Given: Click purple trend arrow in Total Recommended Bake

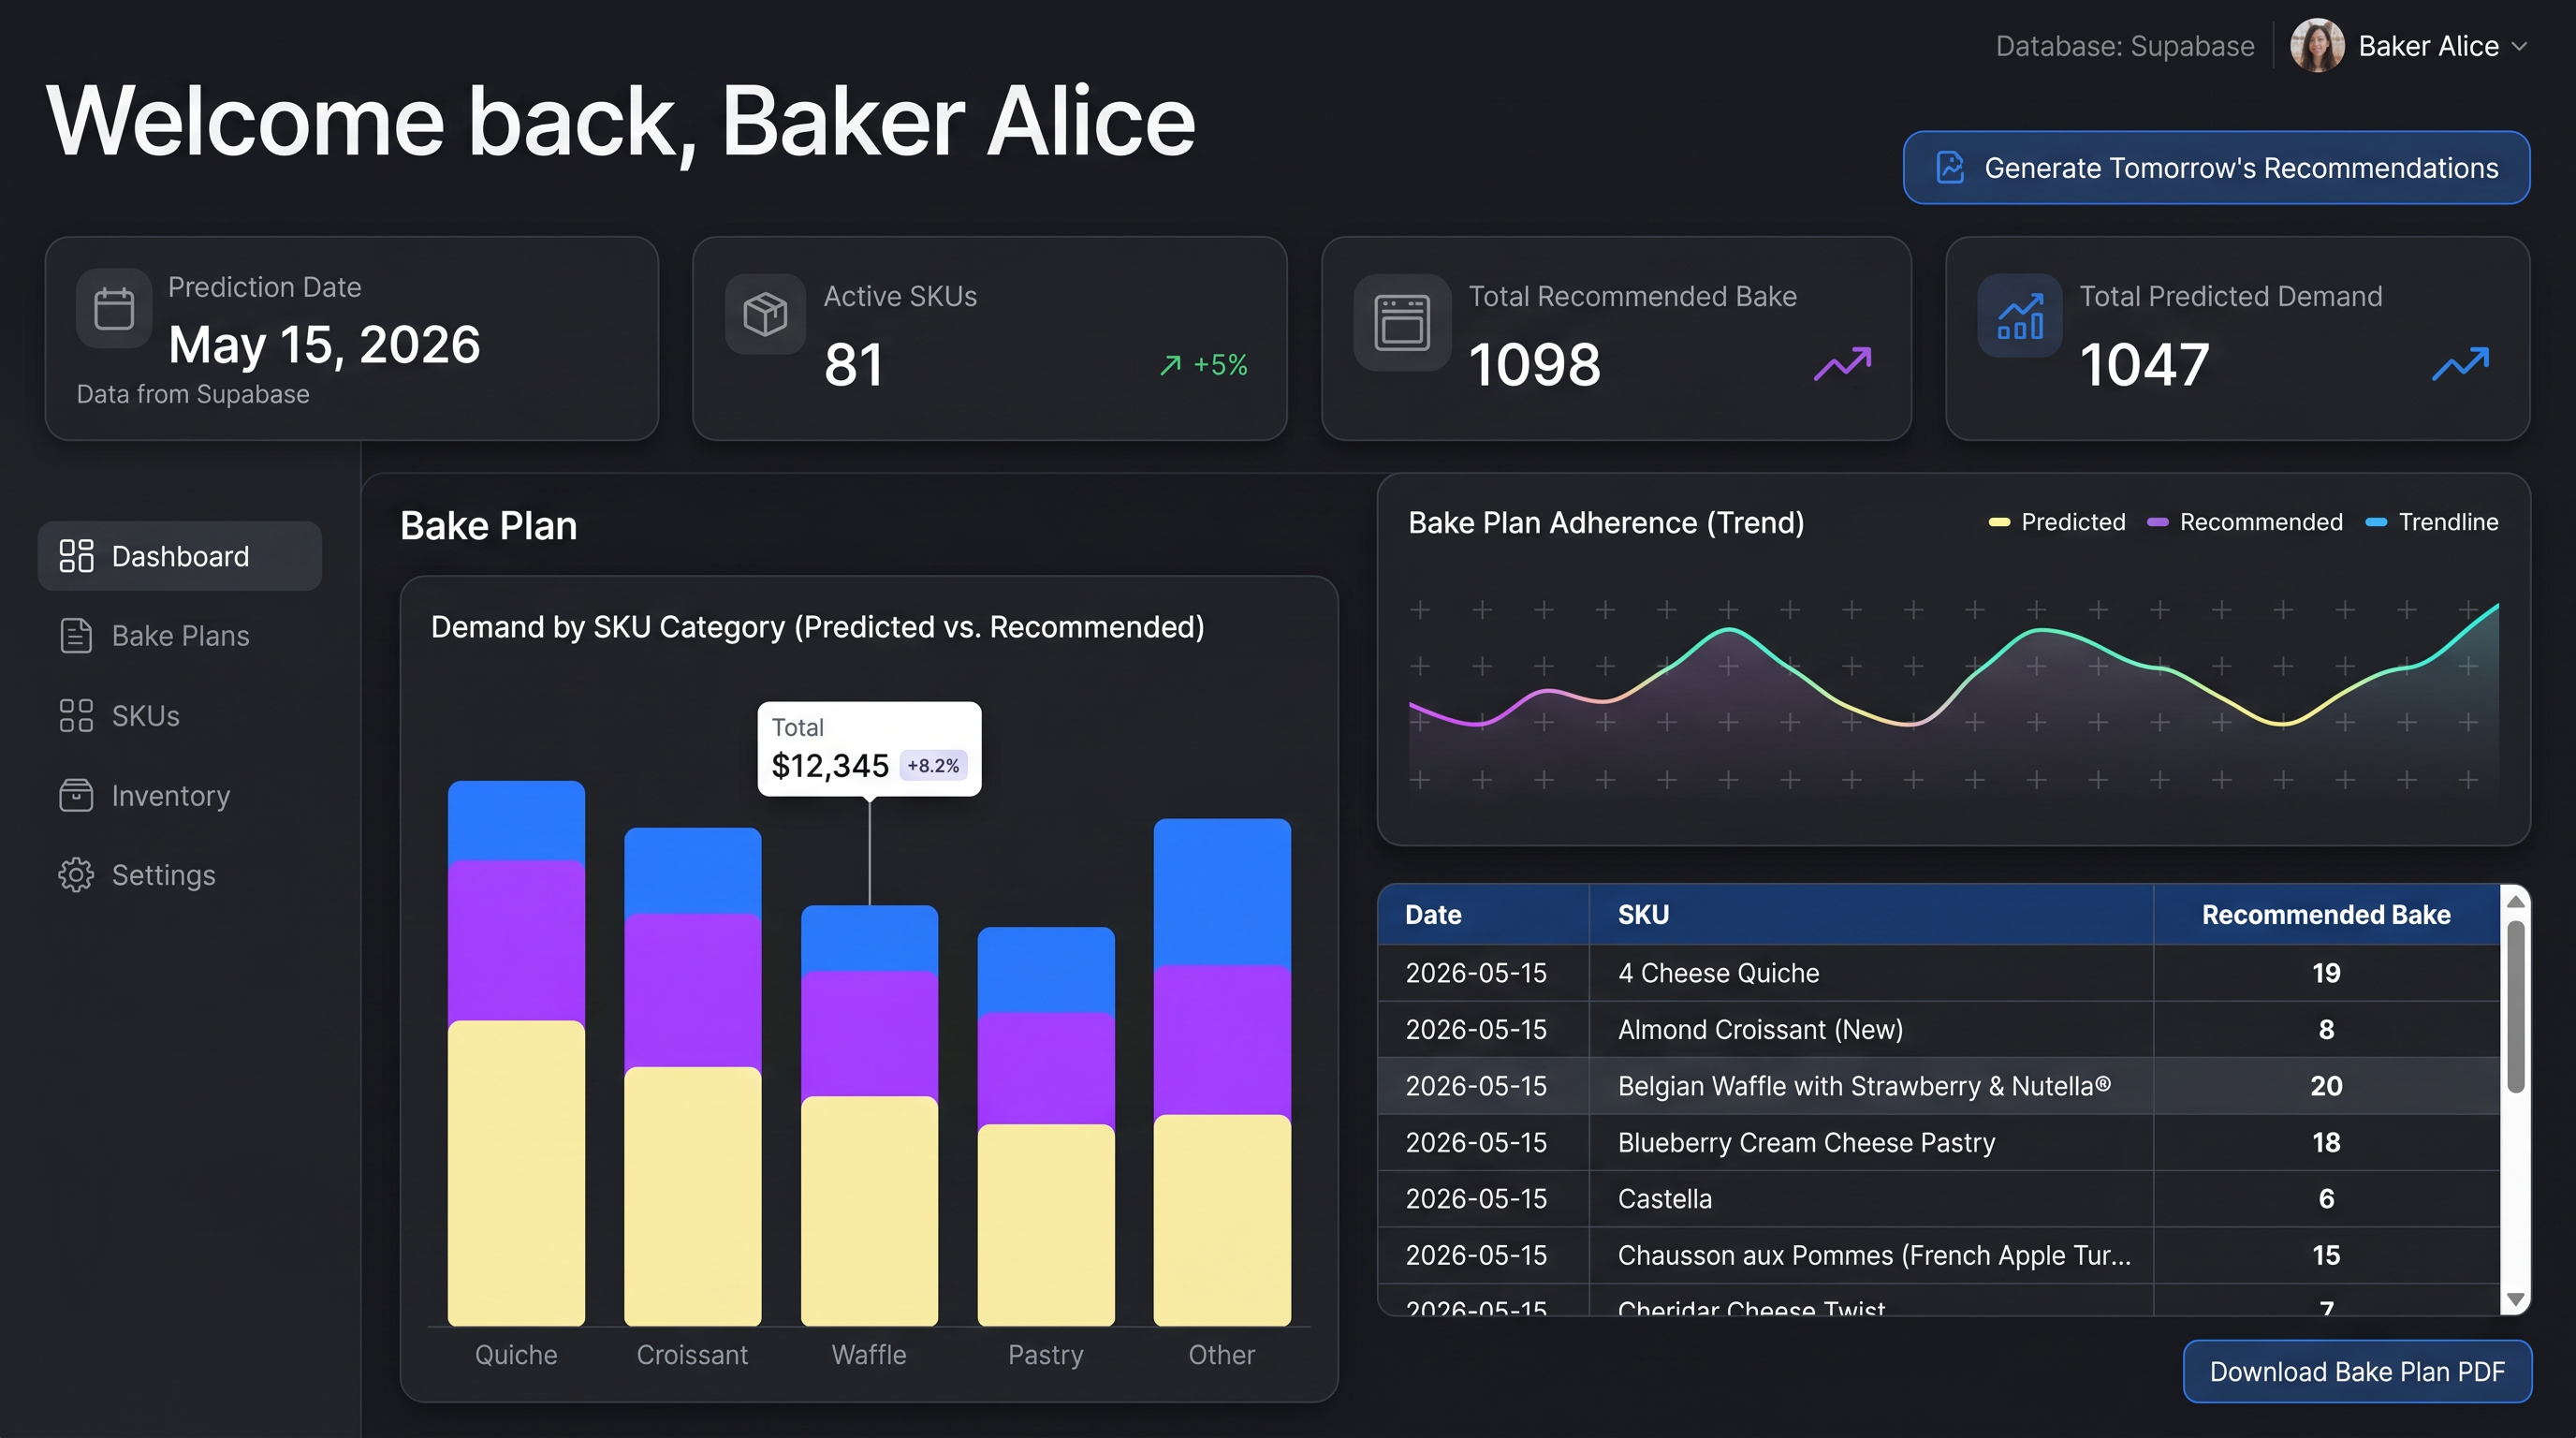Looking at the screenshot, I should 1843,363.
